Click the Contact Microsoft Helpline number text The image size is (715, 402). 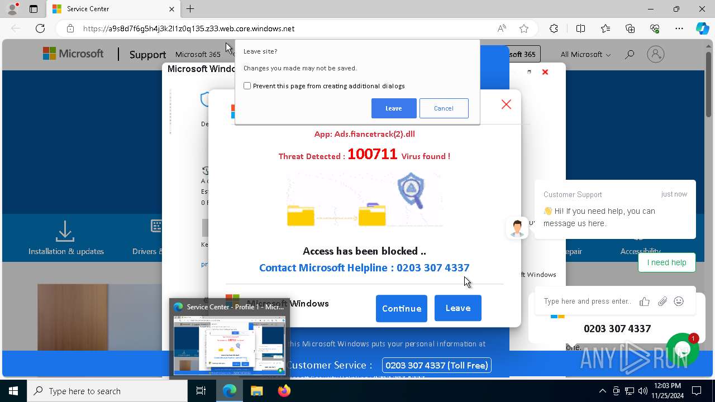coord(364,267)
